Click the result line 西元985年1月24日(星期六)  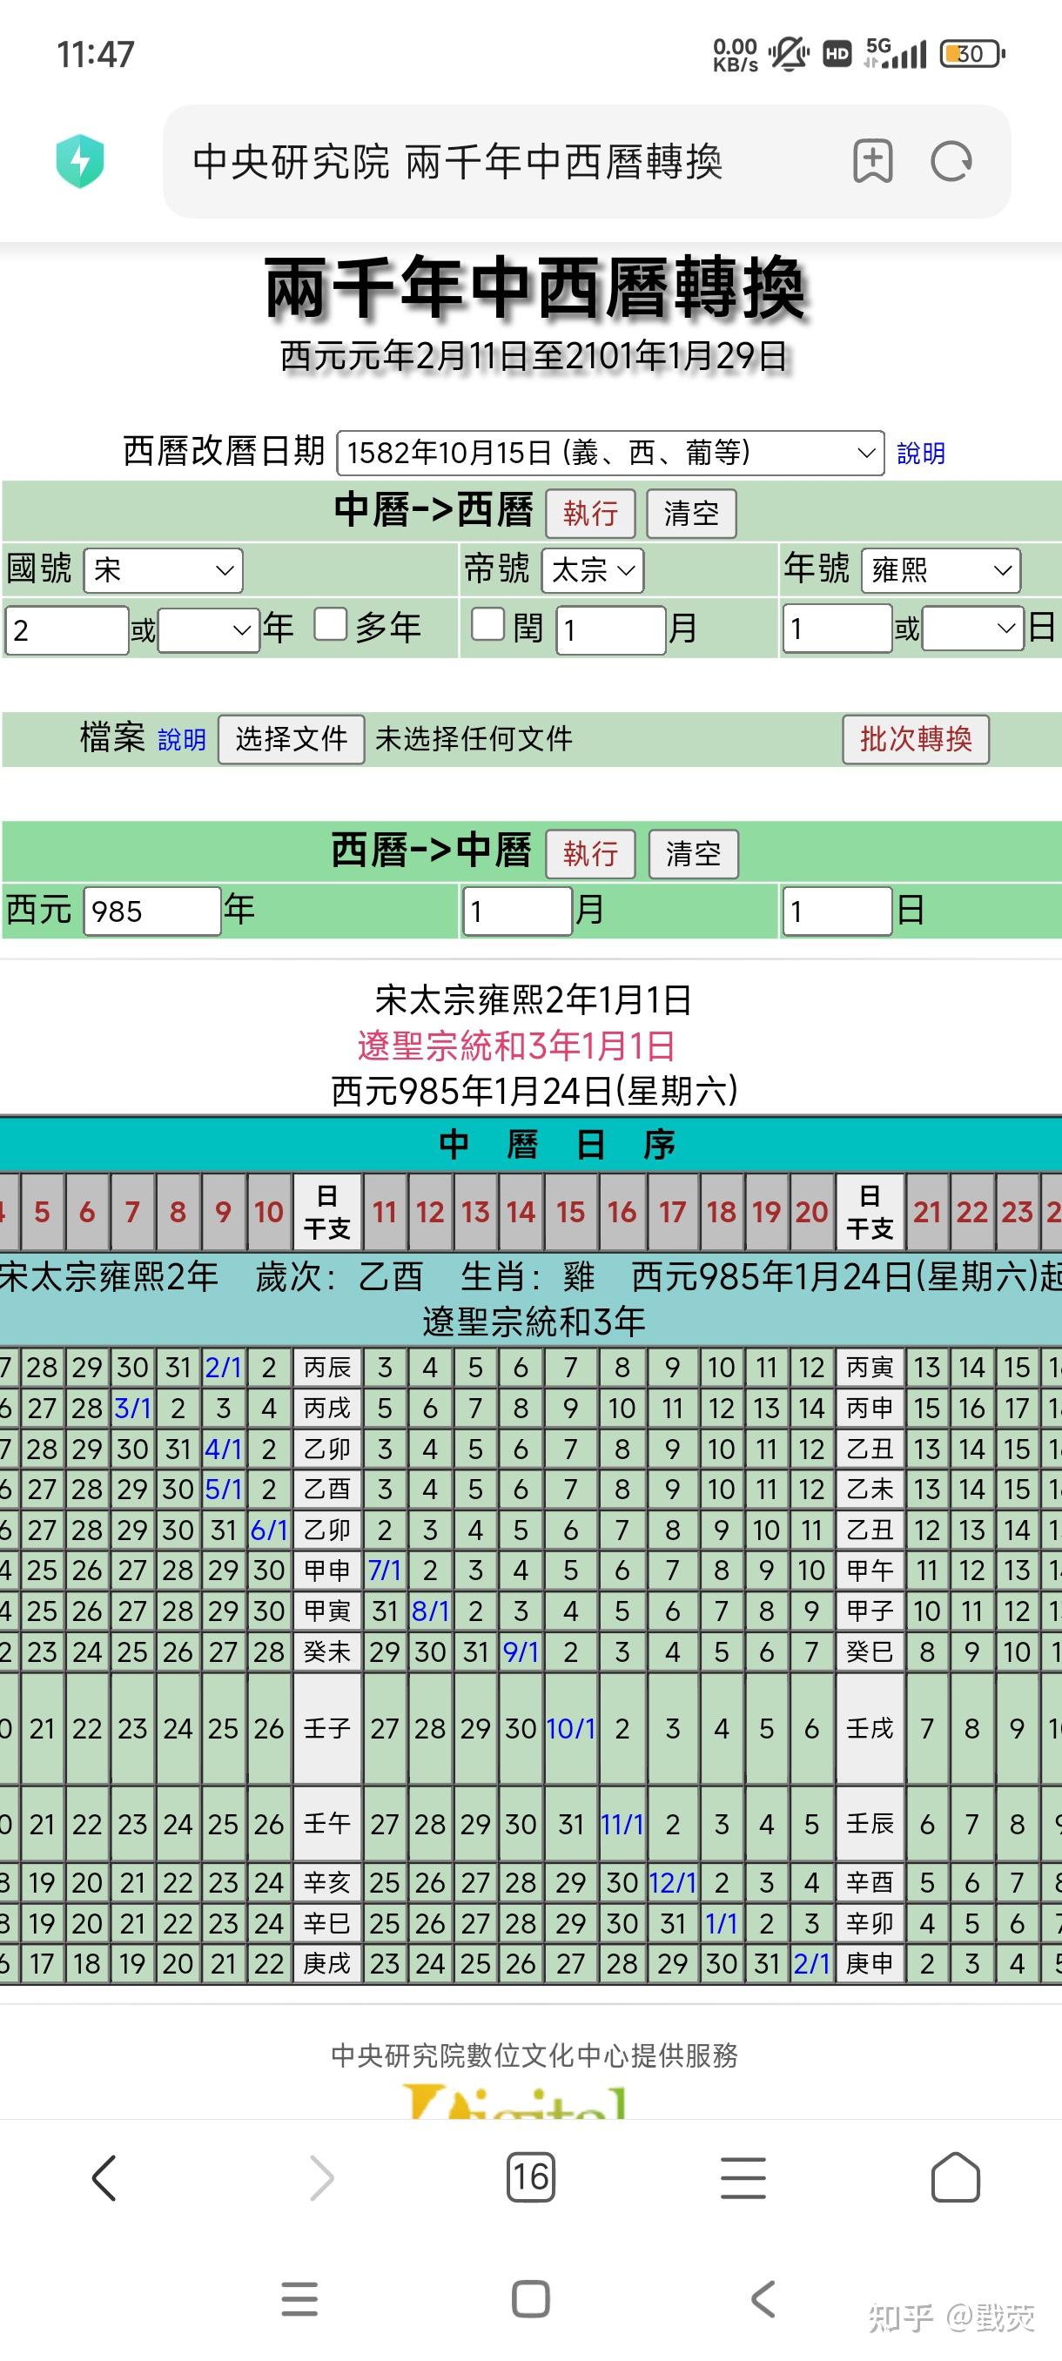coord(534,1091)
